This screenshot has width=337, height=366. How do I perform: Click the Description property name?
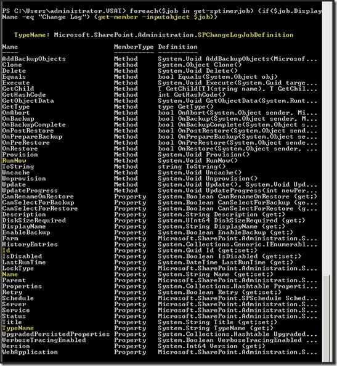point(24,214)
